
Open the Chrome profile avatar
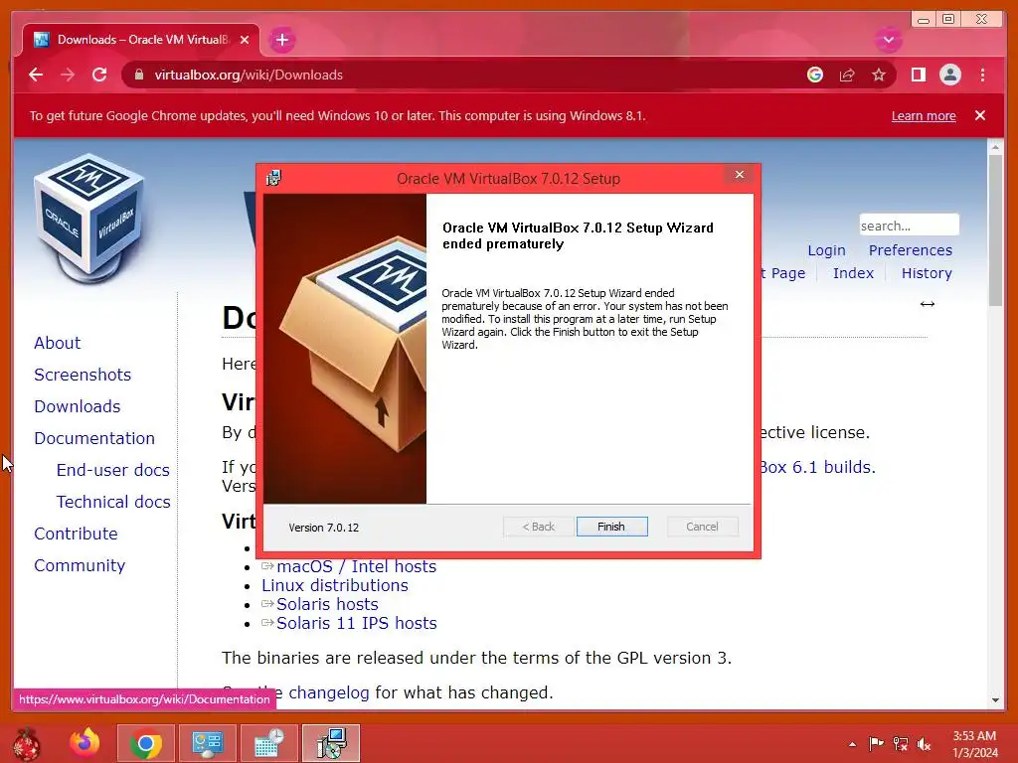[949, 75]
